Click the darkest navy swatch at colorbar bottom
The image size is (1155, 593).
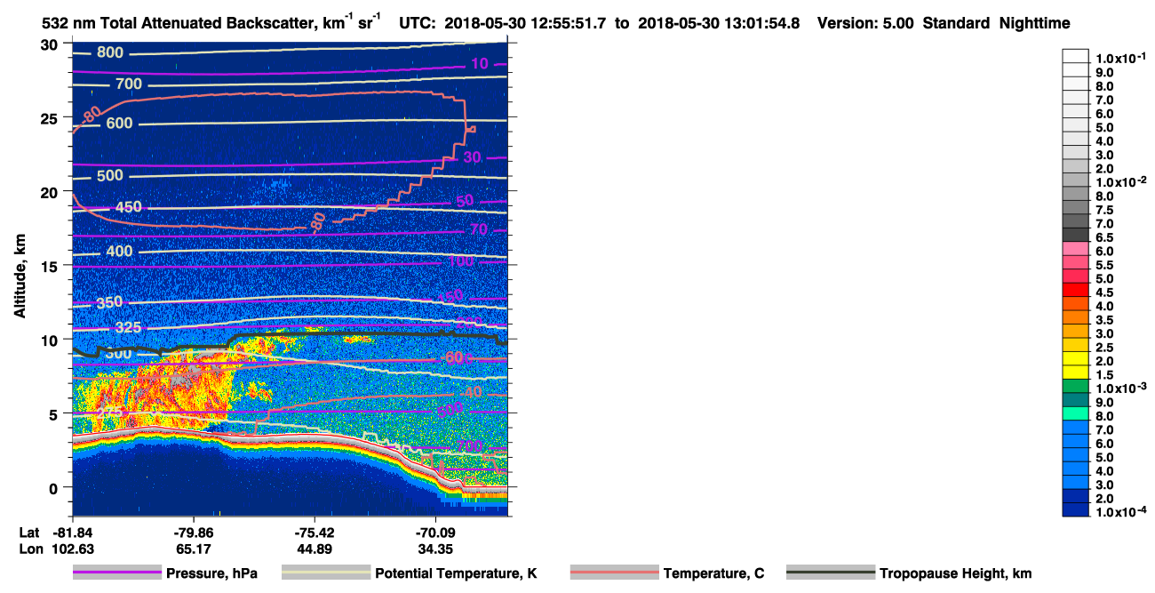tap(1076, 509)
